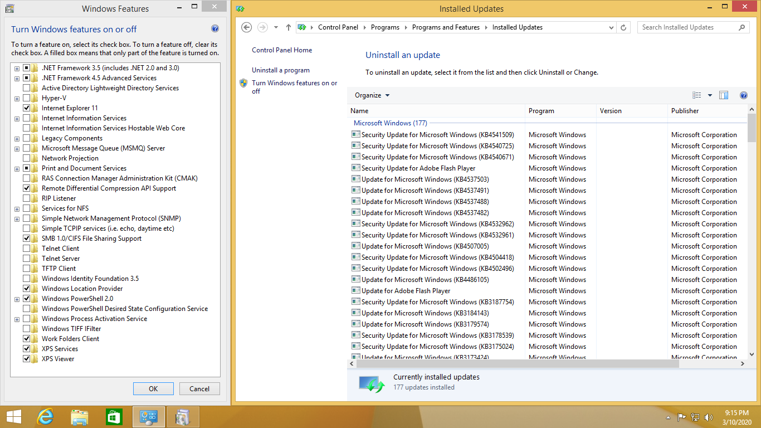The image size is (761, 428).
Task: Click the Windows Features title bar icon
Action: [9, 8]
